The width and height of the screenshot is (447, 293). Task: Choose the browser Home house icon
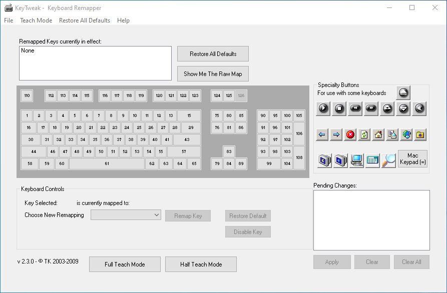click(x=378, y=134)
